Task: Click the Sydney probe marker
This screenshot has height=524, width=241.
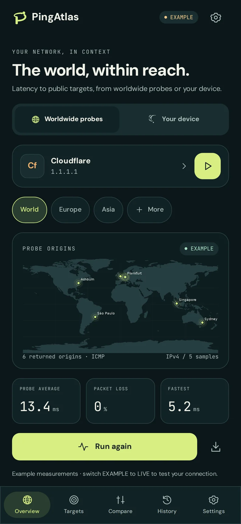Action: 202,323
